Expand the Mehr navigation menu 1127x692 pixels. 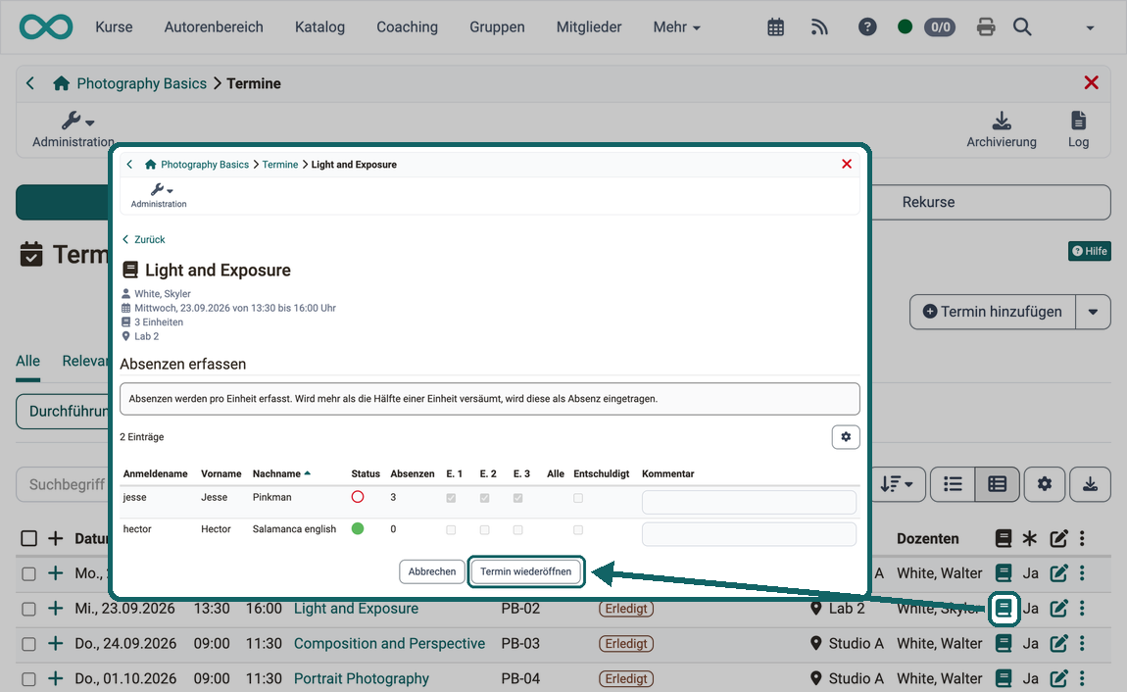[x=676, y=27]
